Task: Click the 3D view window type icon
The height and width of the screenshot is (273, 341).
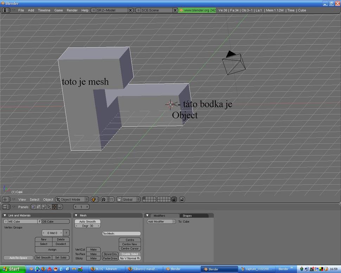Action: (6, 199)
